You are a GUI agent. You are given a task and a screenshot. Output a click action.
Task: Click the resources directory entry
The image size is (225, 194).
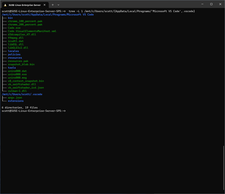coord(15,58)
